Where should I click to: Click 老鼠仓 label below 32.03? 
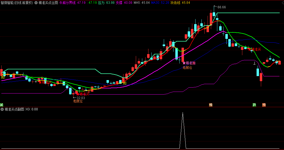[x=78, y=101]
